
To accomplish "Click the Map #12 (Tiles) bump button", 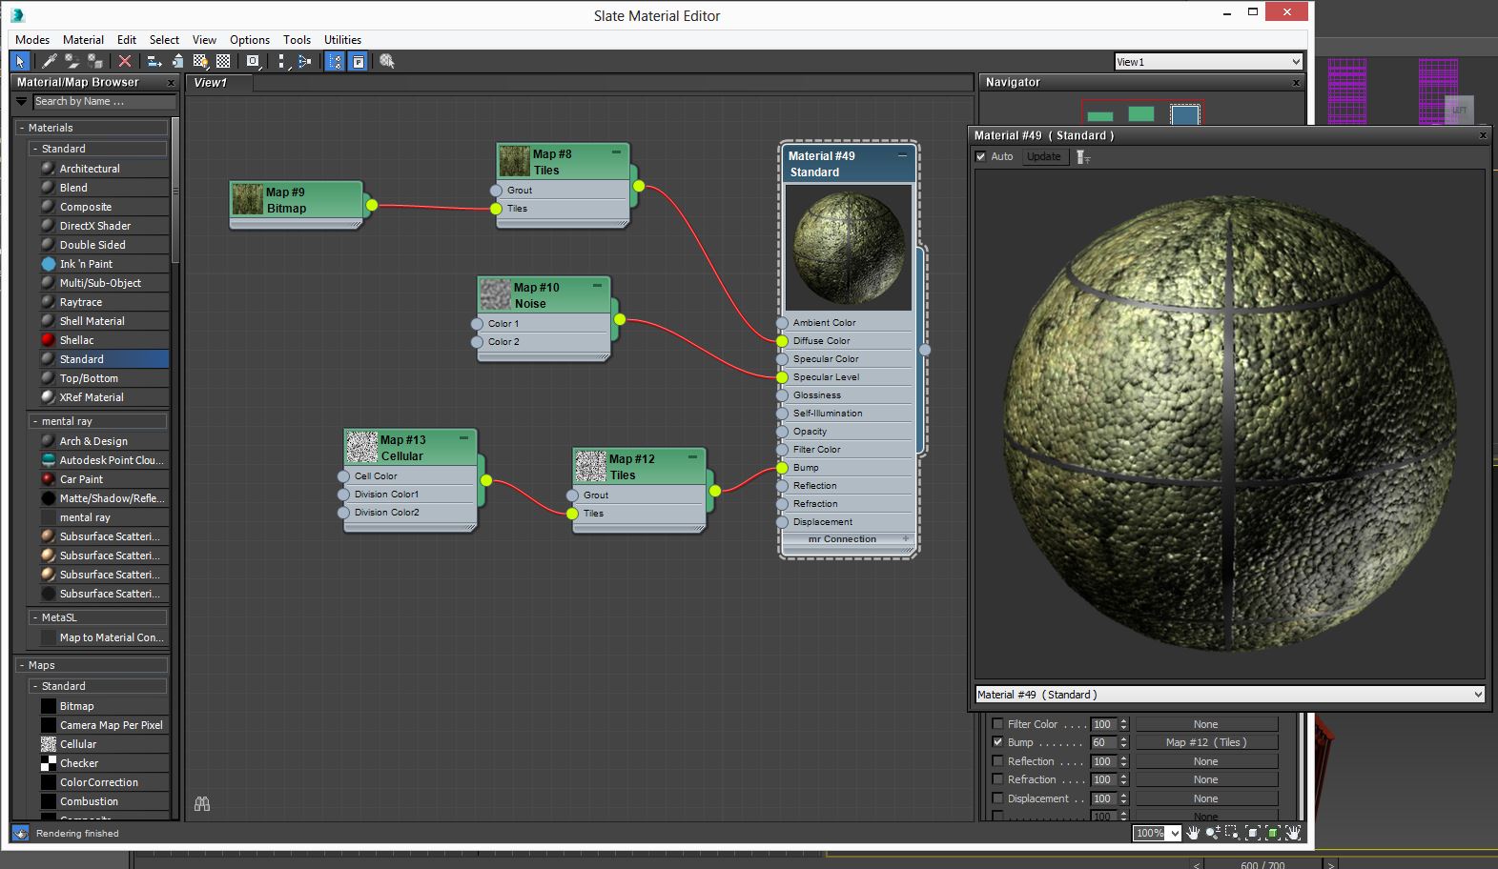I will (1205, 742).
